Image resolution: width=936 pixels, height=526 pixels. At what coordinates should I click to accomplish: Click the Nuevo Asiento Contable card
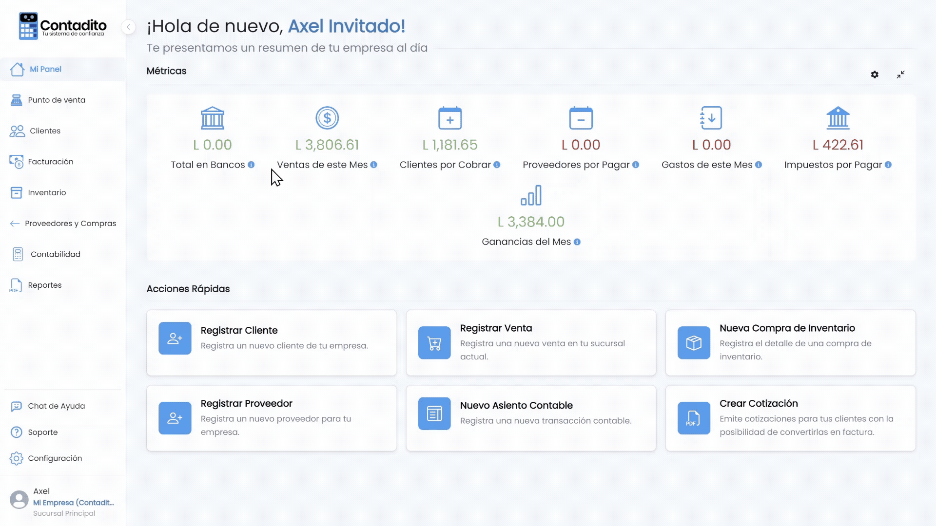(x=531, y=418)
